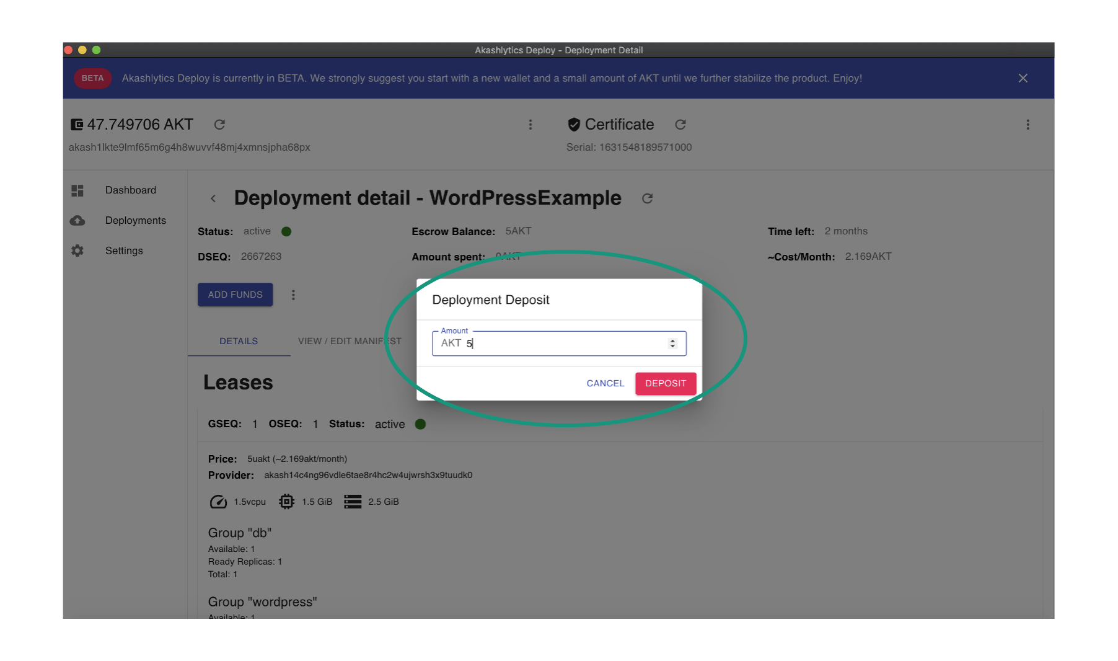Screen dimensions: 1118x661
Task: Open wallet options three-dot menu
Action: pos(530,125)
